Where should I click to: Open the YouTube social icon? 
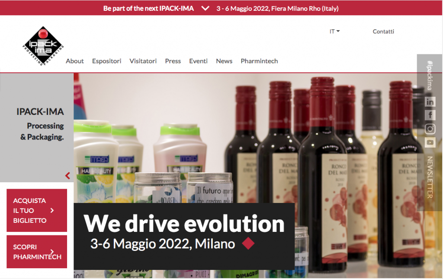(x=430, y=142)
